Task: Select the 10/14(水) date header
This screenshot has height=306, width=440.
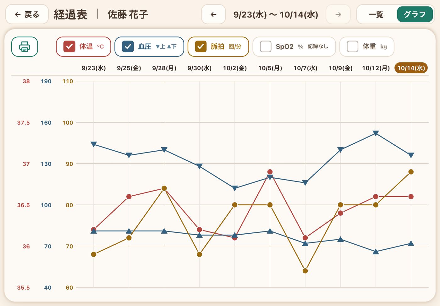Action: pos(411,68)
